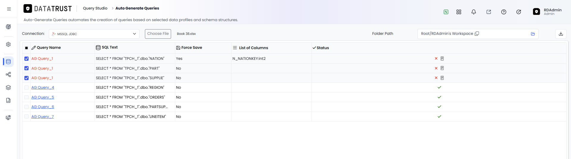Select the database Query Studio sidebar icon
Screen dimensions: 571x159
point(8,62)
